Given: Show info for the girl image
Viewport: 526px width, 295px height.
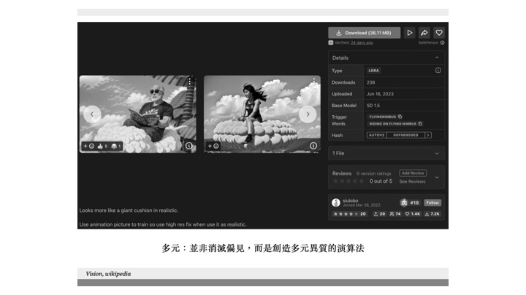Looking at the screenshot, I should point(313,146).
